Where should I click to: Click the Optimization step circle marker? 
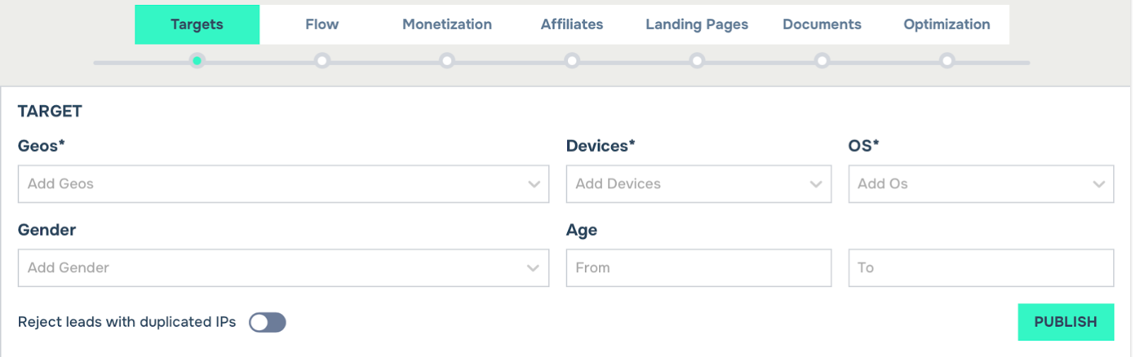point(947,61)
